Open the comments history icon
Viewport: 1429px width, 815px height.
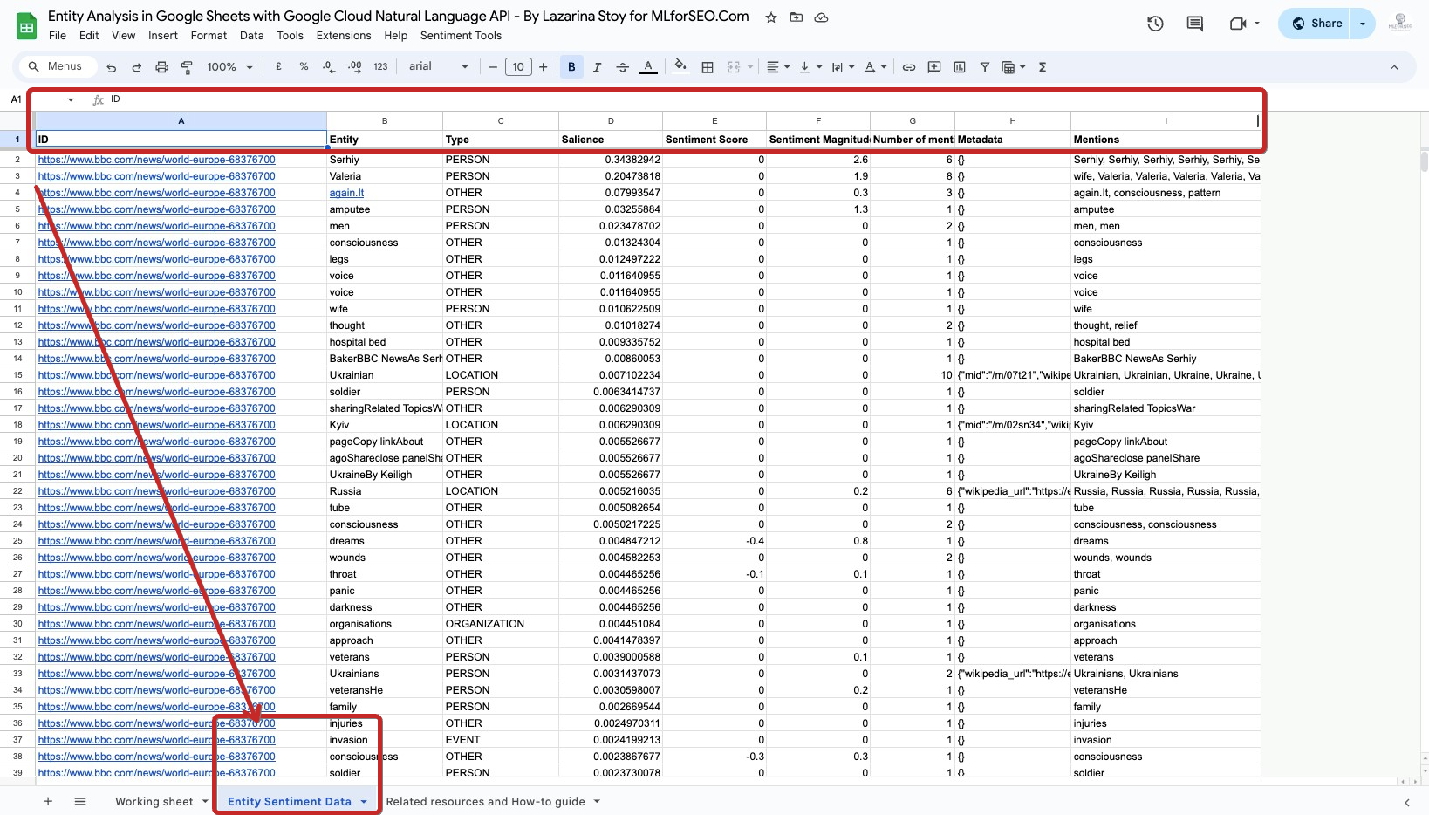tap(1195, 24)
